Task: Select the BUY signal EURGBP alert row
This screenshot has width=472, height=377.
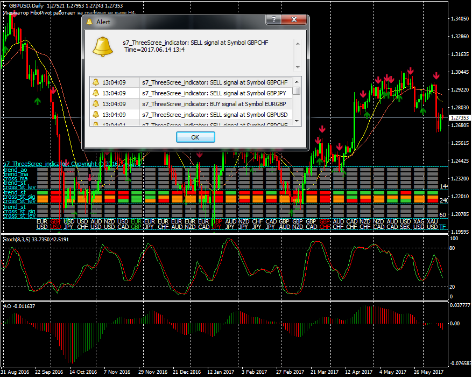Action: tap(191, 104)
